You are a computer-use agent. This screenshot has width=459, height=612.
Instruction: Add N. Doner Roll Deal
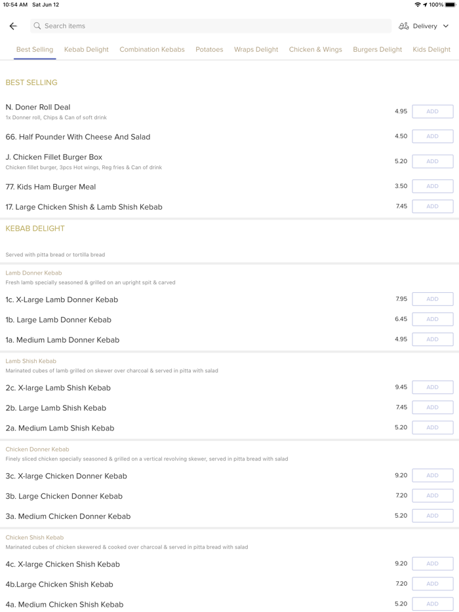pos(432,111)
